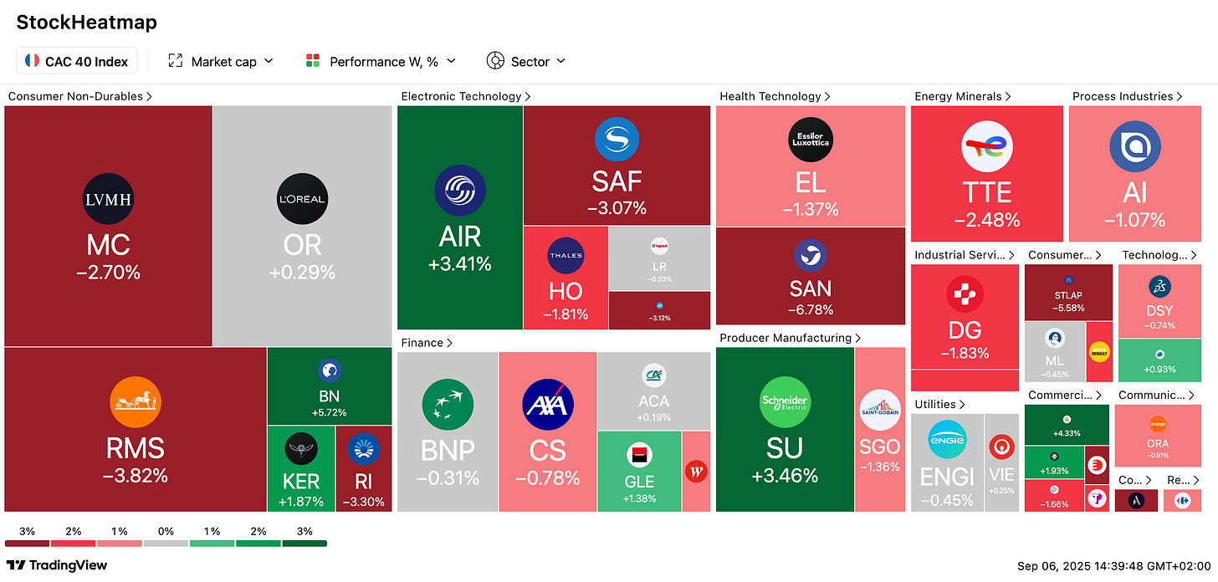This screenshot has height=582, width=1218.
Task: Expand the Industrial Services sector header
Action: click(x=965, y=254)
